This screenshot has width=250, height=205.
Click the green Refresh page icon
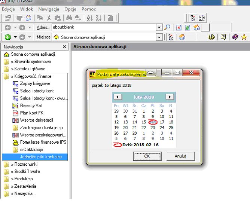tap(187, 28)
